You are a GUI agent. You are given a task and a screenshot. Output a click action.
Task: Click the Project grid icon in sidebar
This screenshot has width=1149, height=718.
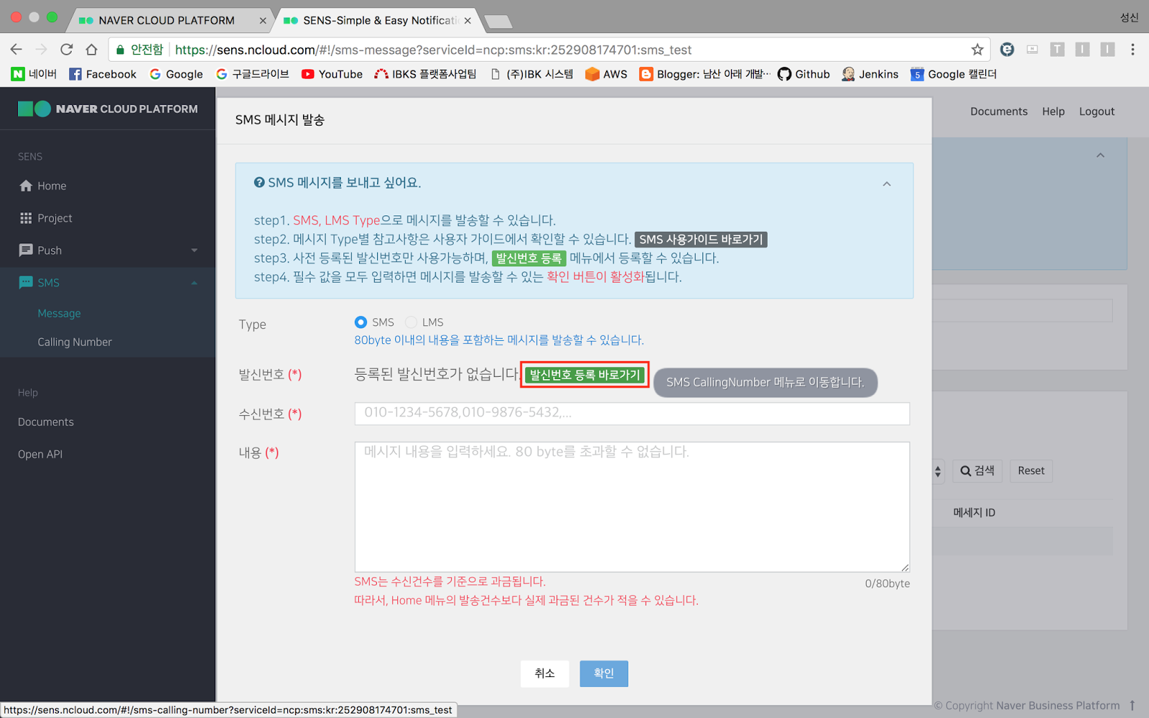(x=26, y=218)
